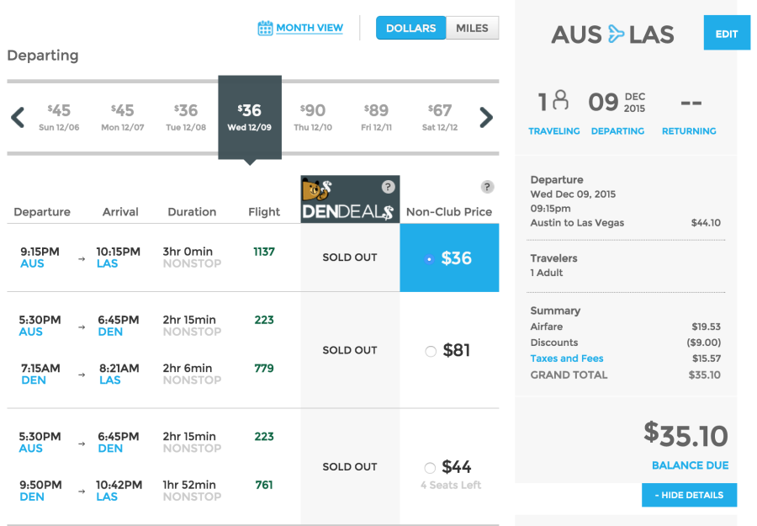Viewport: 757px width, 526px height.
Task: Collapse summary with Hide Details
Action: (x=689, y=495)
